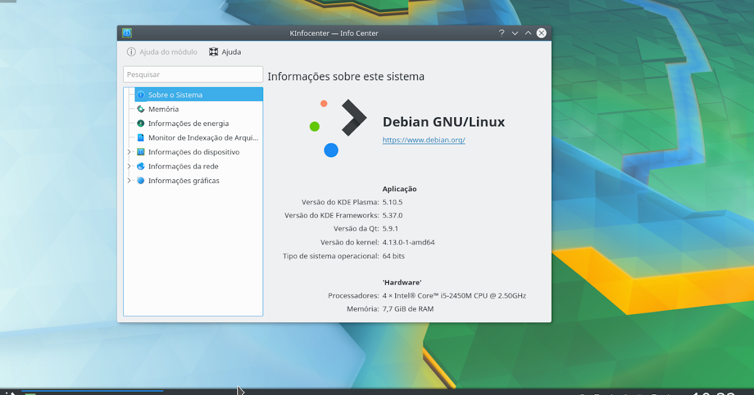This screenshot has height=395, width=754.
Task: Click the Informações da rede globe icon
Action: pyautogui.click(x=141, y=167)
